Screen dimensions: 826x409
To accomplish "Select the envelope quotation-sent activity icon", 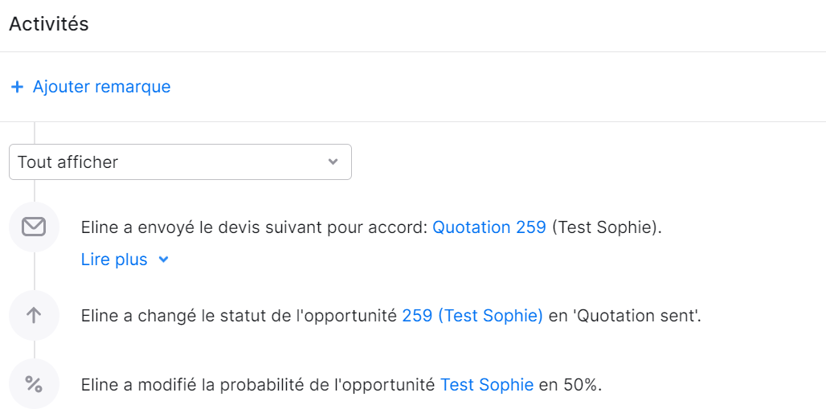I will click(x=34, y=227).
